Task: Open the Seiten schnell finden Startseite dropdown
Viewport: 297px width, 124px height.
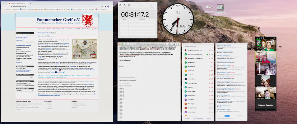Action: click(25, 91)
